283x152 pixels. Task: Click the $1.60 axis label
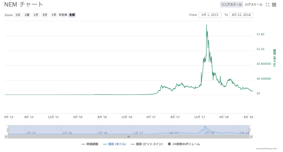coord(260,34)
